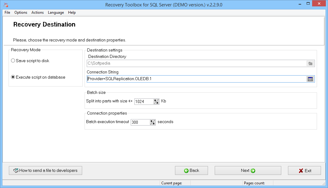Click the Connection properties group label
Screen dimensions: 328x188
[107, 113]
